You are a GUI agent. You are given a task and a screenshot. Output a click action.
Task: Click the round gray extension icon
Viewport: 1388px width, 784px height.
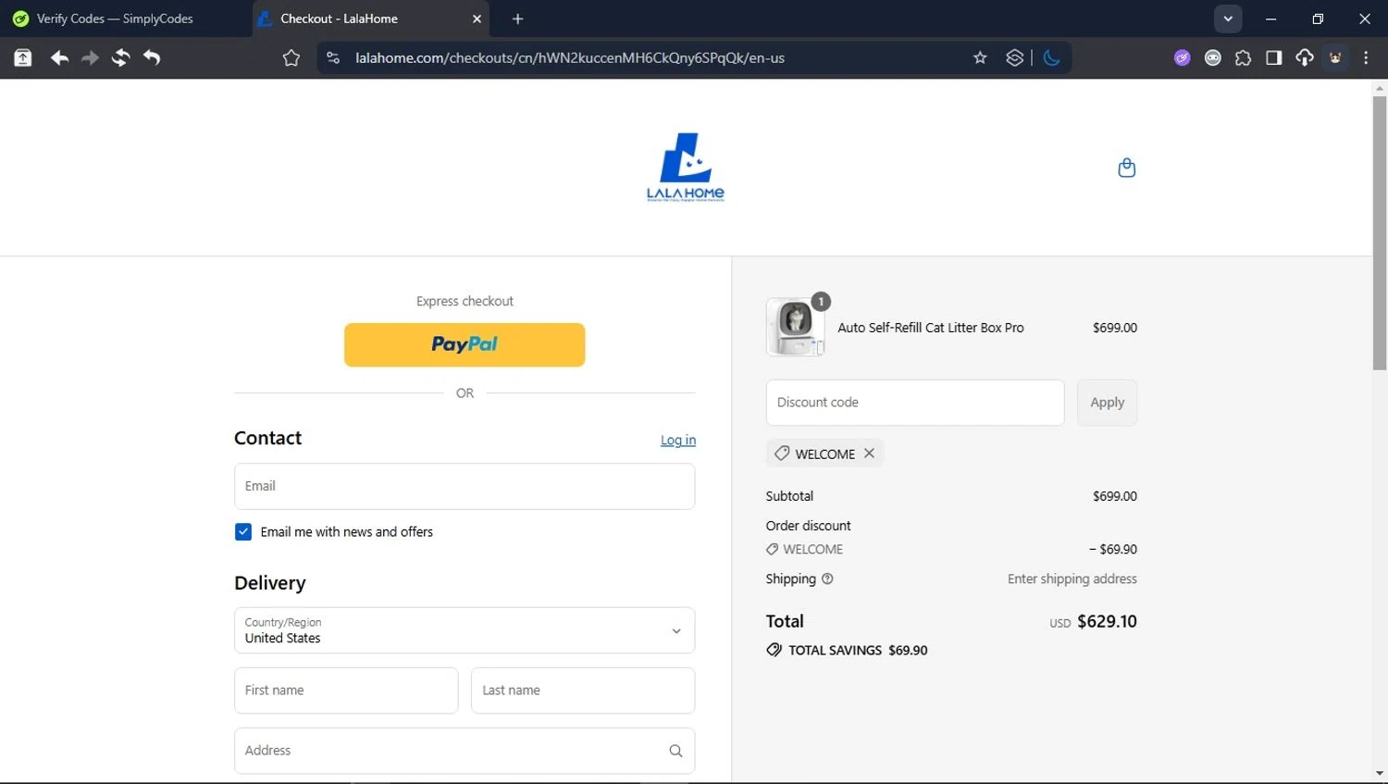[1212, 58]
